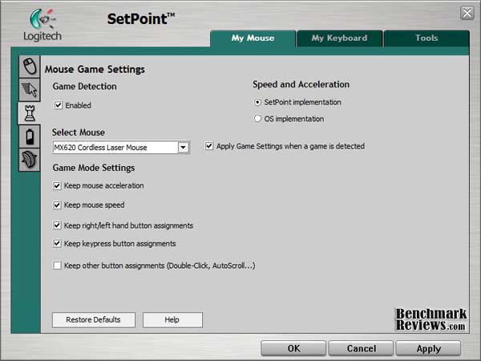Switch to the My Keyboard tab
This screenshot has width=481, height=361.
pyautogui.click(x=340, y=38)
